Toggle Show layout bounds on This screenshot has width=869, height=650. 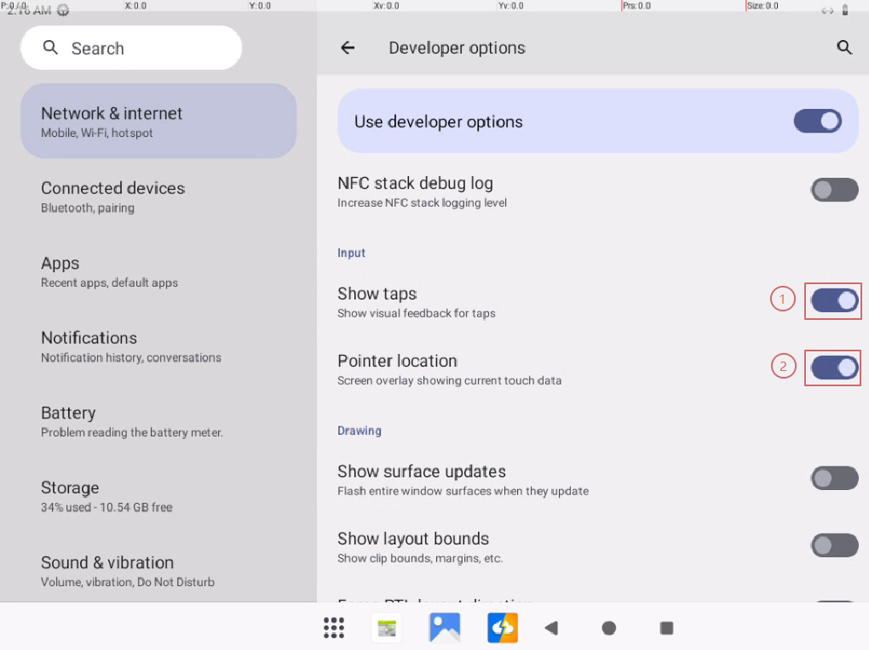click(834, 545)
